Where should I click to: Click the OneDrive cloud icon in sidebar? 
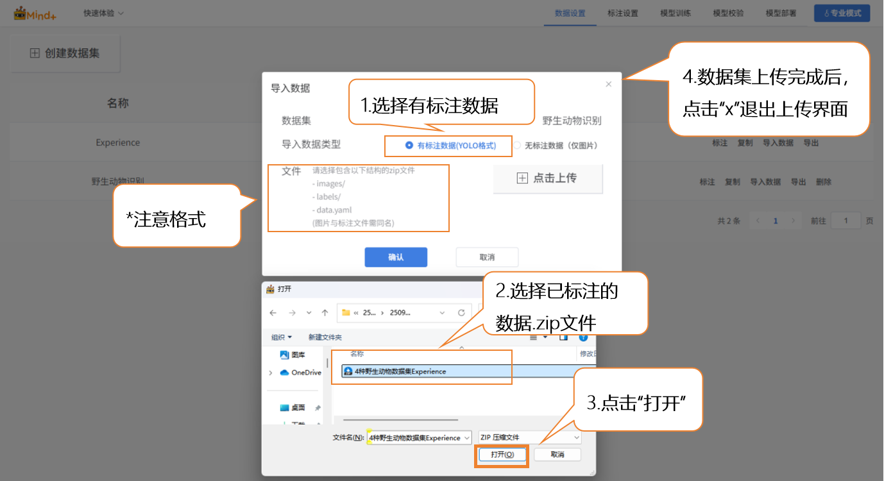click(285, 373)
